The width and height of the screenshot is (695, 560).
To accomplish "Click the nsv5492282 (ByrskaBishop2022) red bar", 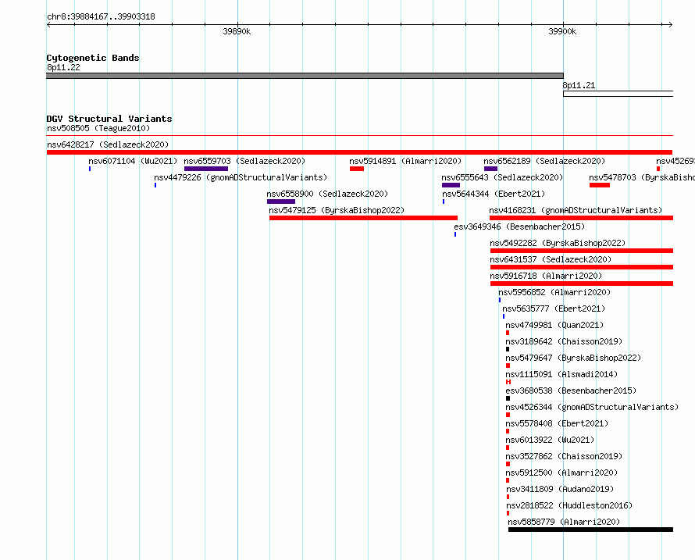I will [x=582, y=251].
